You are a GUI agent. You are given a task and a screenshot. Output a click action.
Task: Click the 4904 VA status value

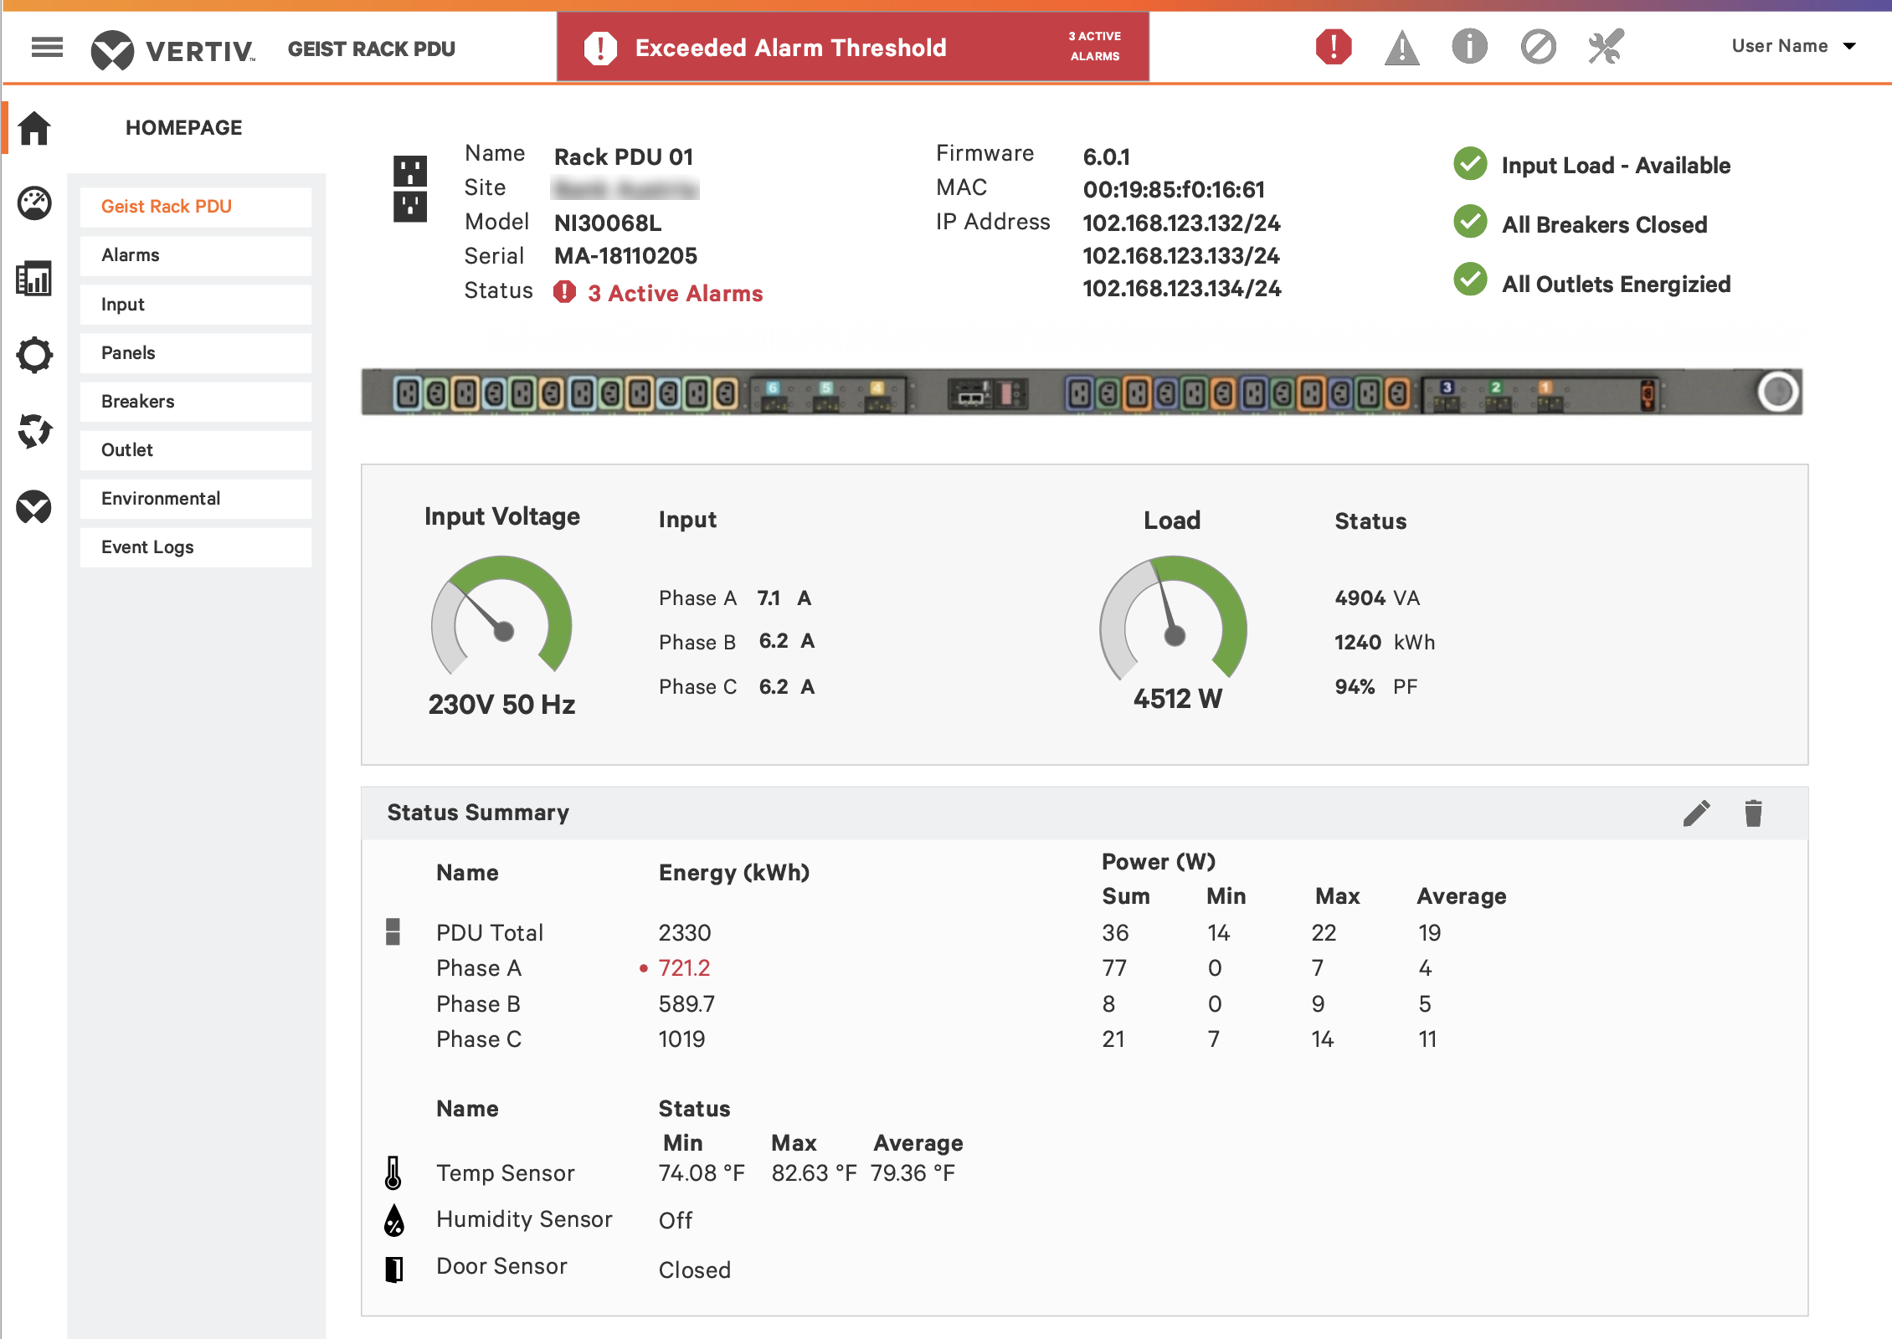1377,598
